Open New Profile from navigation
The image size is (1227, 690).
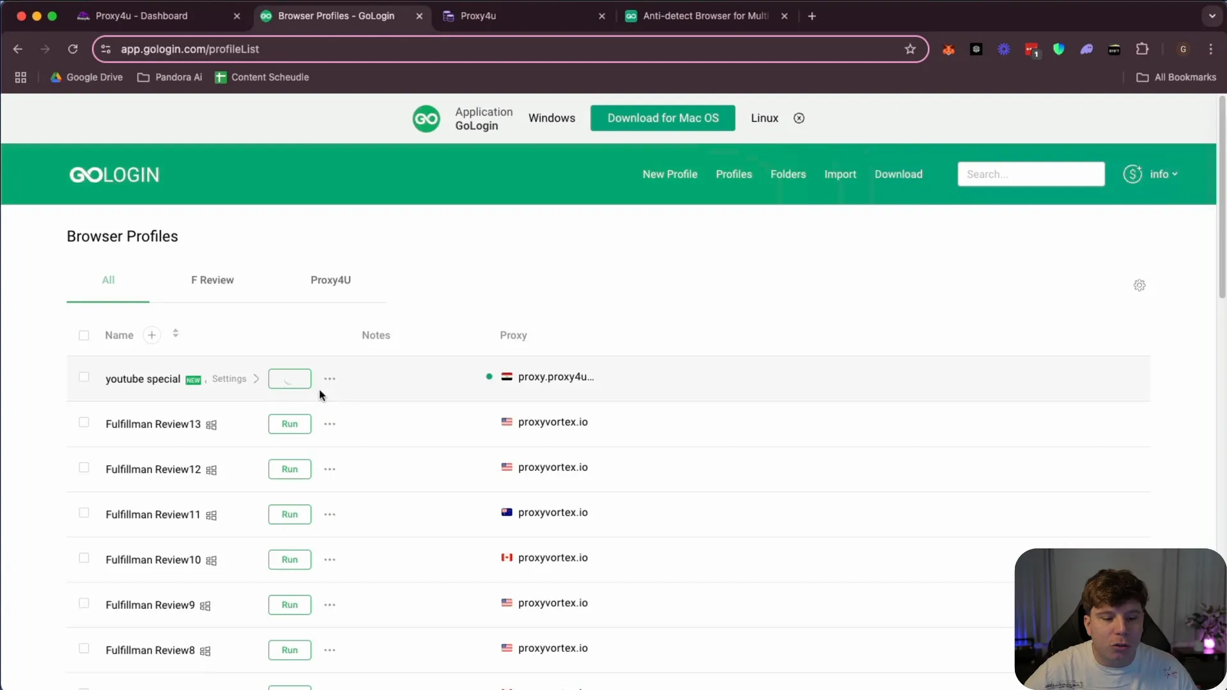pyautogui.click(x=670, y=174)
